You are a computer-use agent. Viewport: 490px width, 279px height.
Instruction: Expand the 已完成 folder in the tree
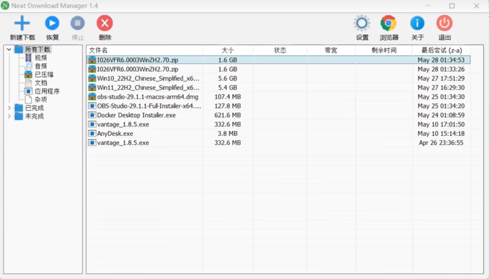(8, 107)
